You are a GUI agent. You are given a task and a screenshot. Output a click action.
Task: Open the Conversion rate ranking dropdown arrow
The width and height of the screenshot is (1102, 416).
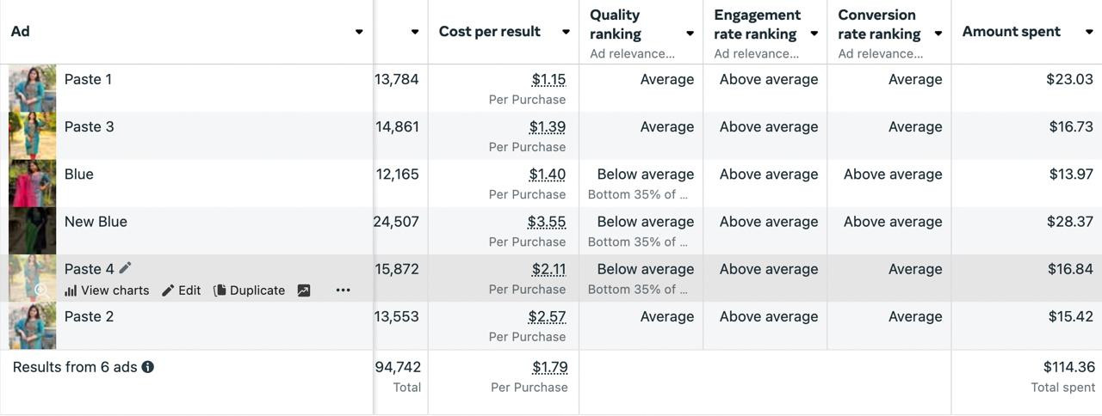pyautogui.click(x=938, y=34)
